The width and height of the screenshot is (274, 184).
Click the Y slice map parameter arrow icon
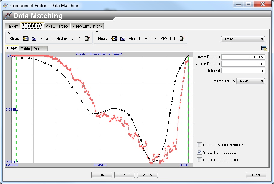click(x=114, y=38)
